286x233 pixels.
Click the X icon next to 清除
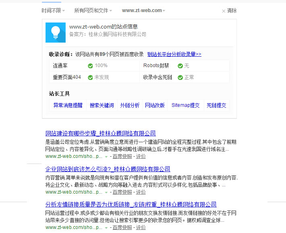224,11
